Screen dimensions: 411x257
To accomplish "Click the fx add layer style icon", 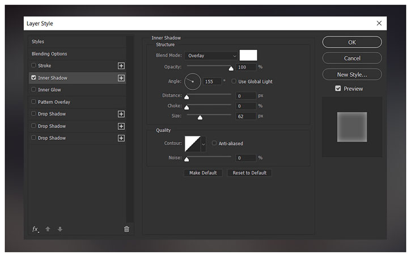I will click(35, 229).
